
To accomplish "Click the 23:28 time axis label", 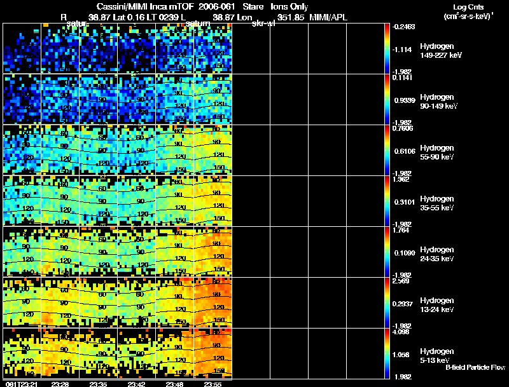I will 60,384.
